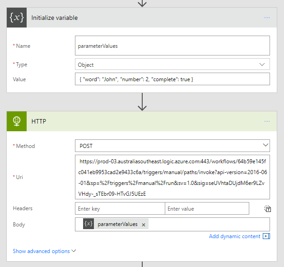The width and height of the screenshot is (284, 267).
Task: Click into the Uri text field
Action: (x=172, y=177)
